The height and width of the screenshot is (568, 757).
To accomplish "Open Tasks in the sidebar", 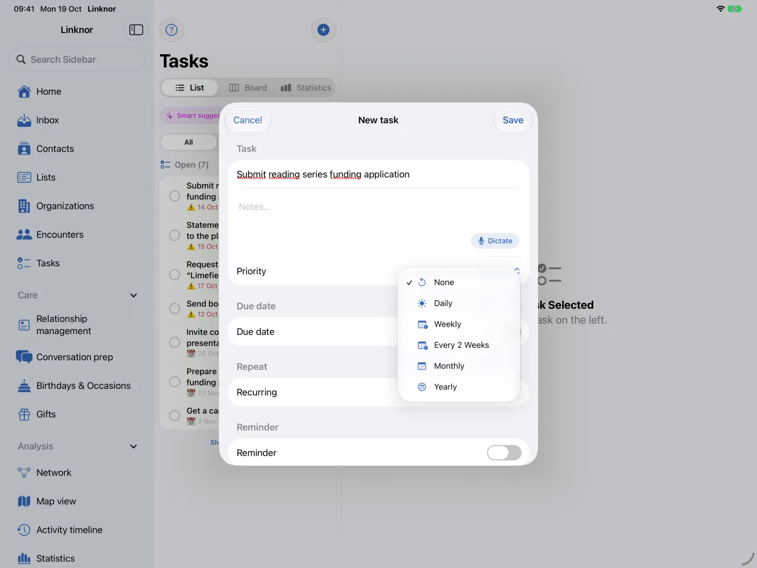I will [x=77, y=263].
